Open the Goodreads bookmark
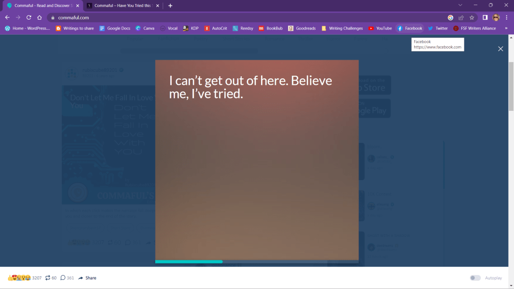514x289 pixels. point(302,29)
